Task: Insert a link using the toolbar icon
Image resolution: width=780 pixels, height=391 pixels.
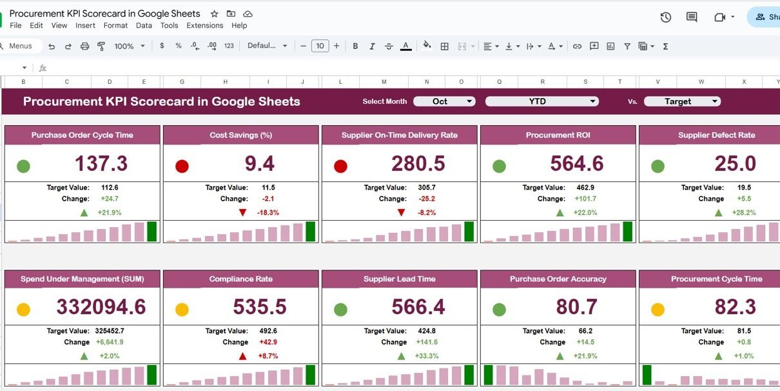Action: click(577, 46)
